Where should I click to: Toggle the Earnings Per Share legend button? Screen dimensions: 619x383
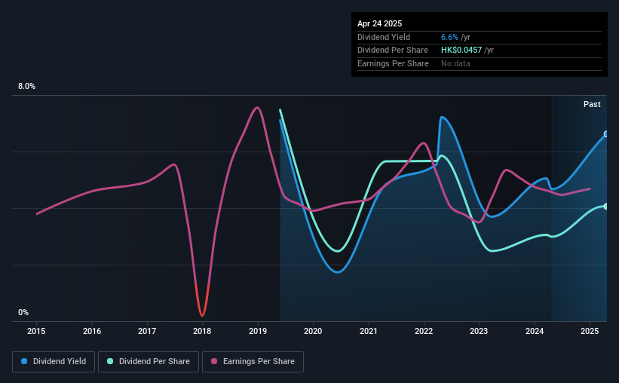[x=253, y=362]
